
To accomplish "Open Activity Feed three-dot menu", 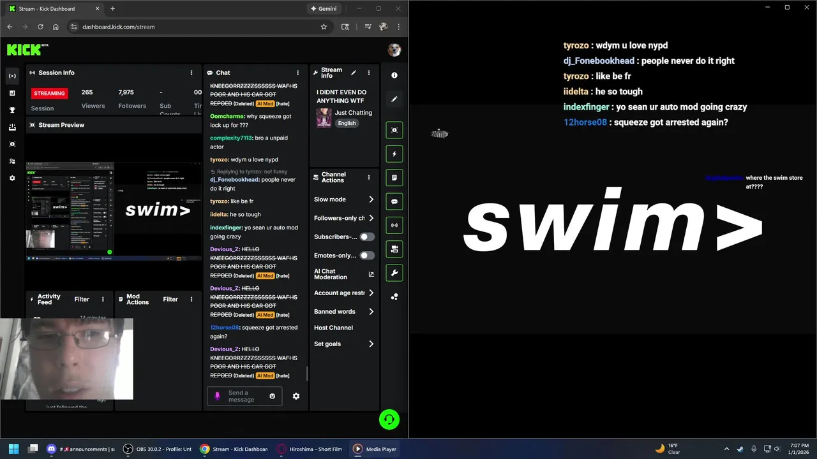I will click(103, 299).
